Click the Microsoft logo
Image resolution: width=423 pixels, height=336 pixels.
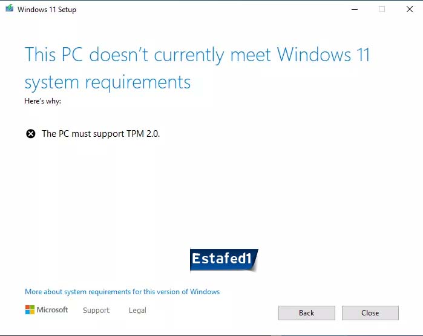point(30,310)
